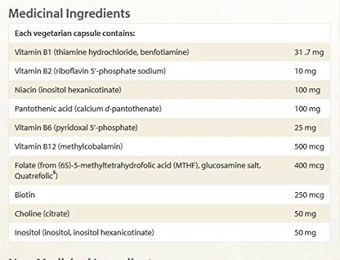This screenshot has height=260, width=340.
Task: Click the Vitamin B6 pyridoxal 5'-phosphate row
Action: pos(169,128)
